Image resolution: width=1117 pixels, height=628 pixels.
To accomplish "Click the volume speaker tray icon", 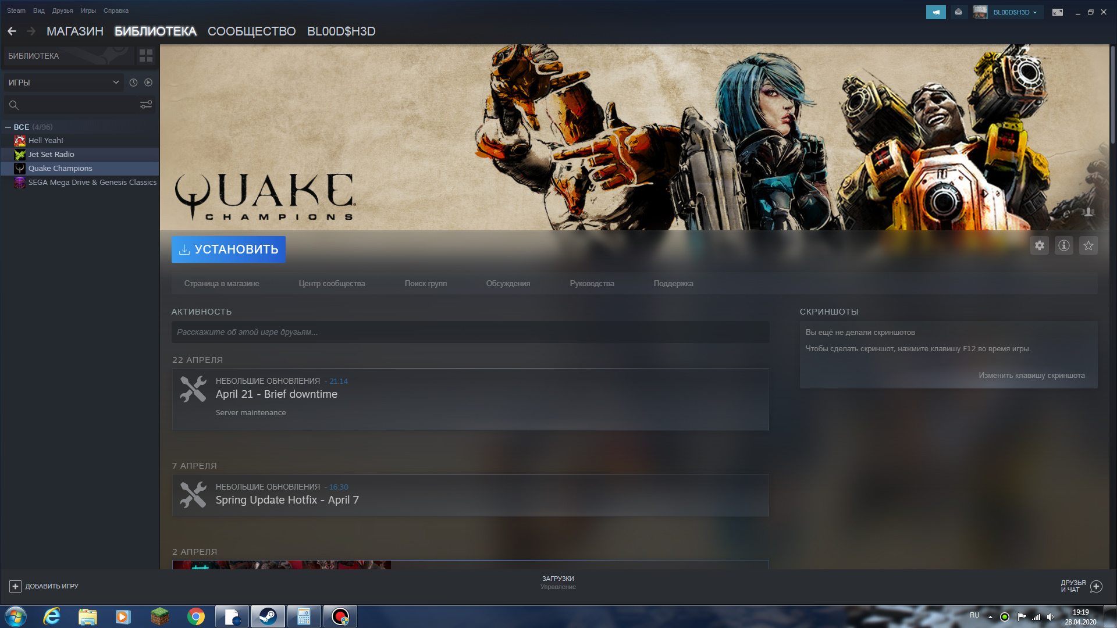I will click(1050, 617).
